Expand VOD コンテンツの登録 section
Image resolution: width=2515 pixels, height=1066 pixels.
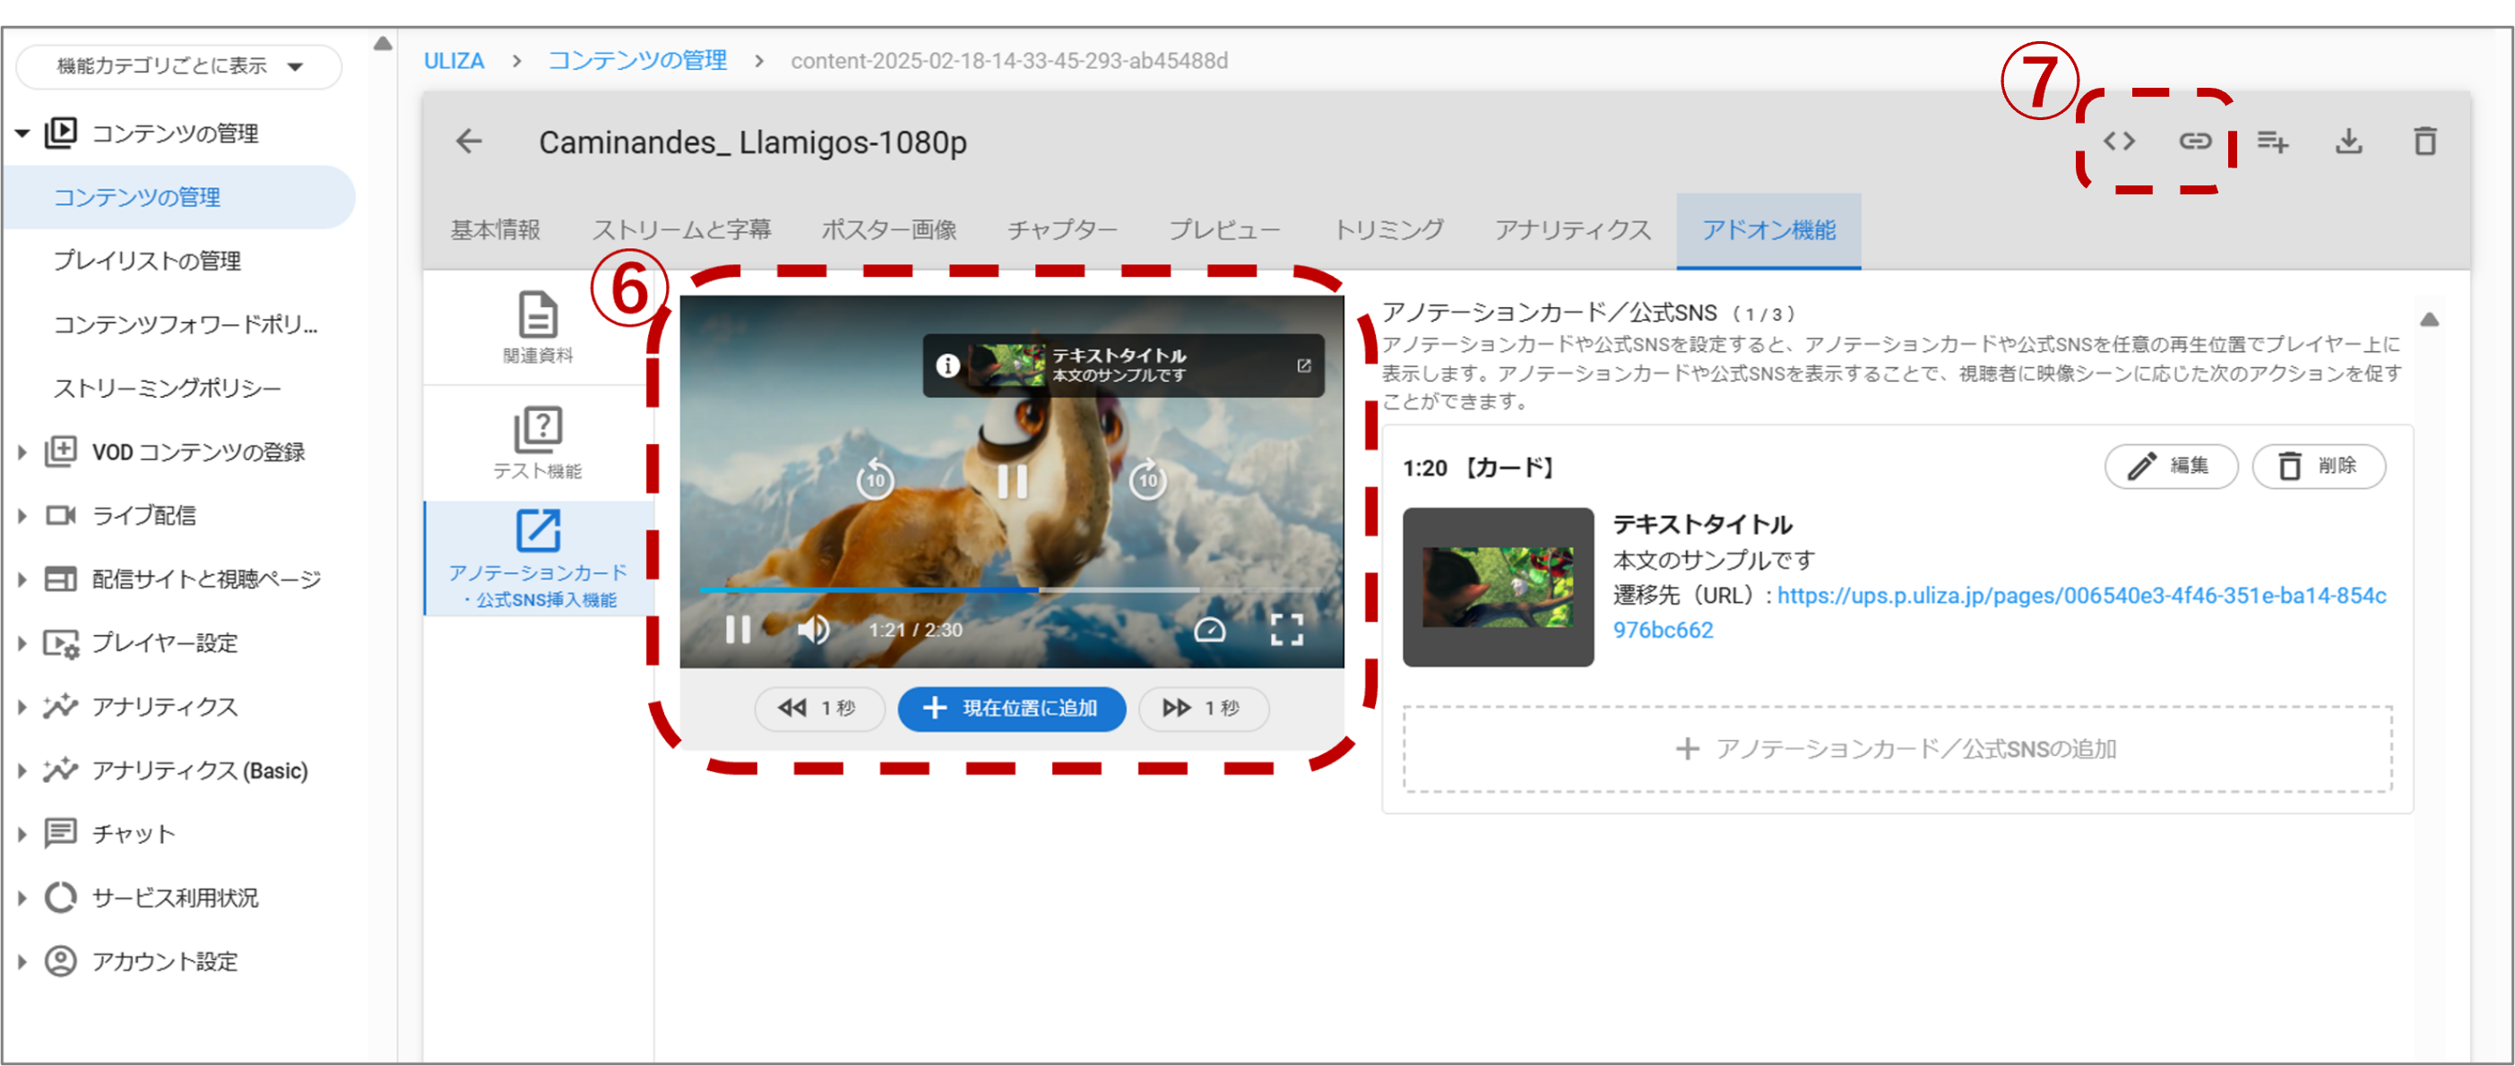(x=22, y=452)
